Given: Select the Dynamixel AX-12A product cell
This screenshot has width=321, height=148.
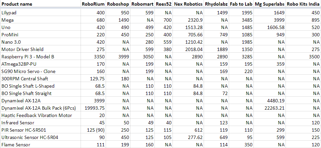Looking at the screenshot, I should (40, 101).
